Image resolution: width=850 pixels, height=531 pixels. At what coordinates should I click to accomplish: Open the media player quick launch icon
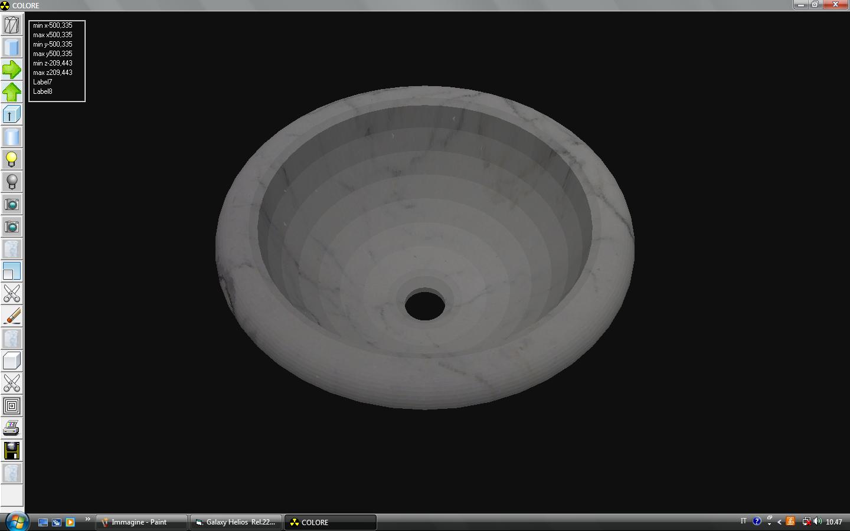coord(70,522)
